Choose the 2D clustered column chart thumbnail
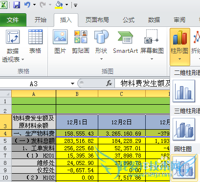This screenshot has width=200, height=182. [184, 91]
